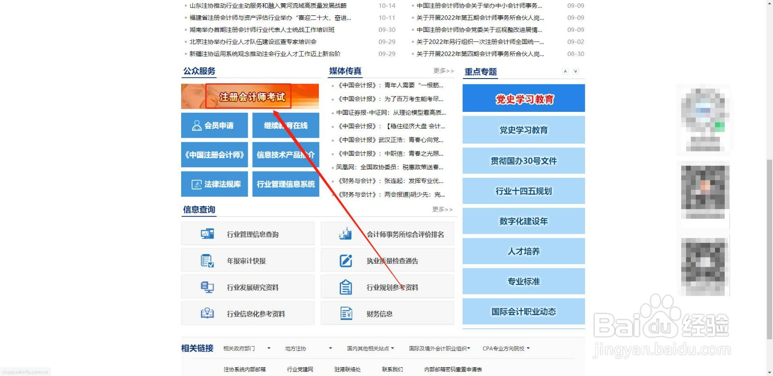Screen dimensions: 773x376
Task: Open 数字化建设年 topic
Action: pos(524,221)
